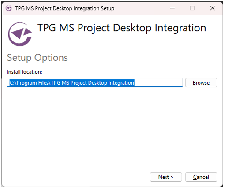Cancel the installation
The height and width of the screenshot is (189, 225).
tap(201, 177)
